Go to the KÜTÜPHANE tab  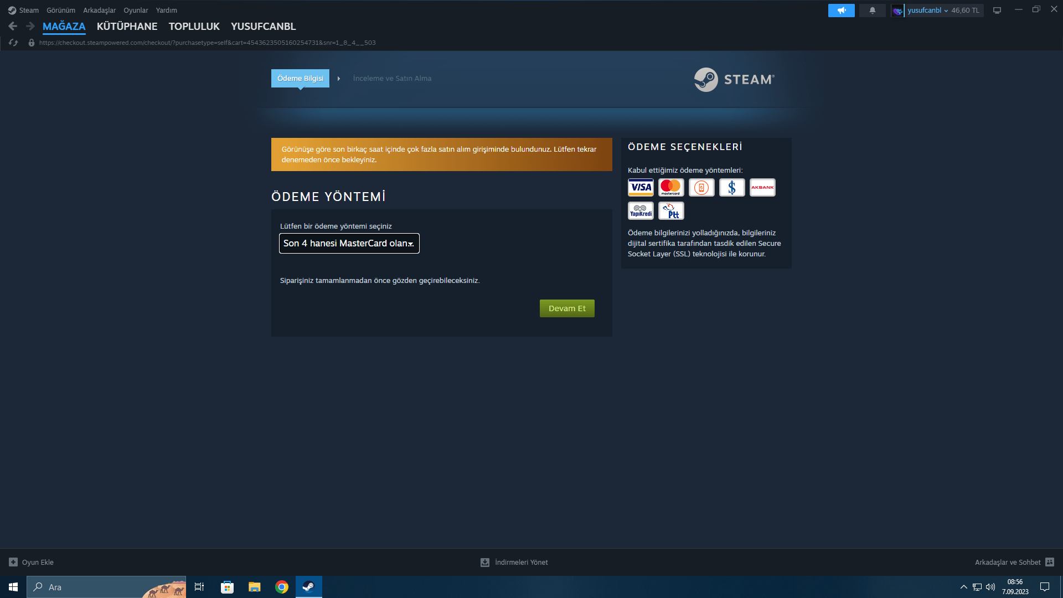pos(127,27)
